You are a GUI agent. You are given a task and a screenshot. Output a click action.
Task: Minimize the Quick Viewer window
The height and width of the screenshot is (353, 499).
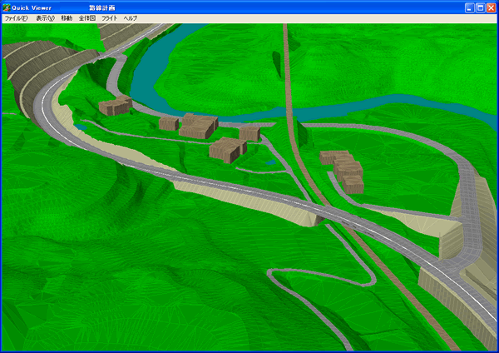coord(469,8)
